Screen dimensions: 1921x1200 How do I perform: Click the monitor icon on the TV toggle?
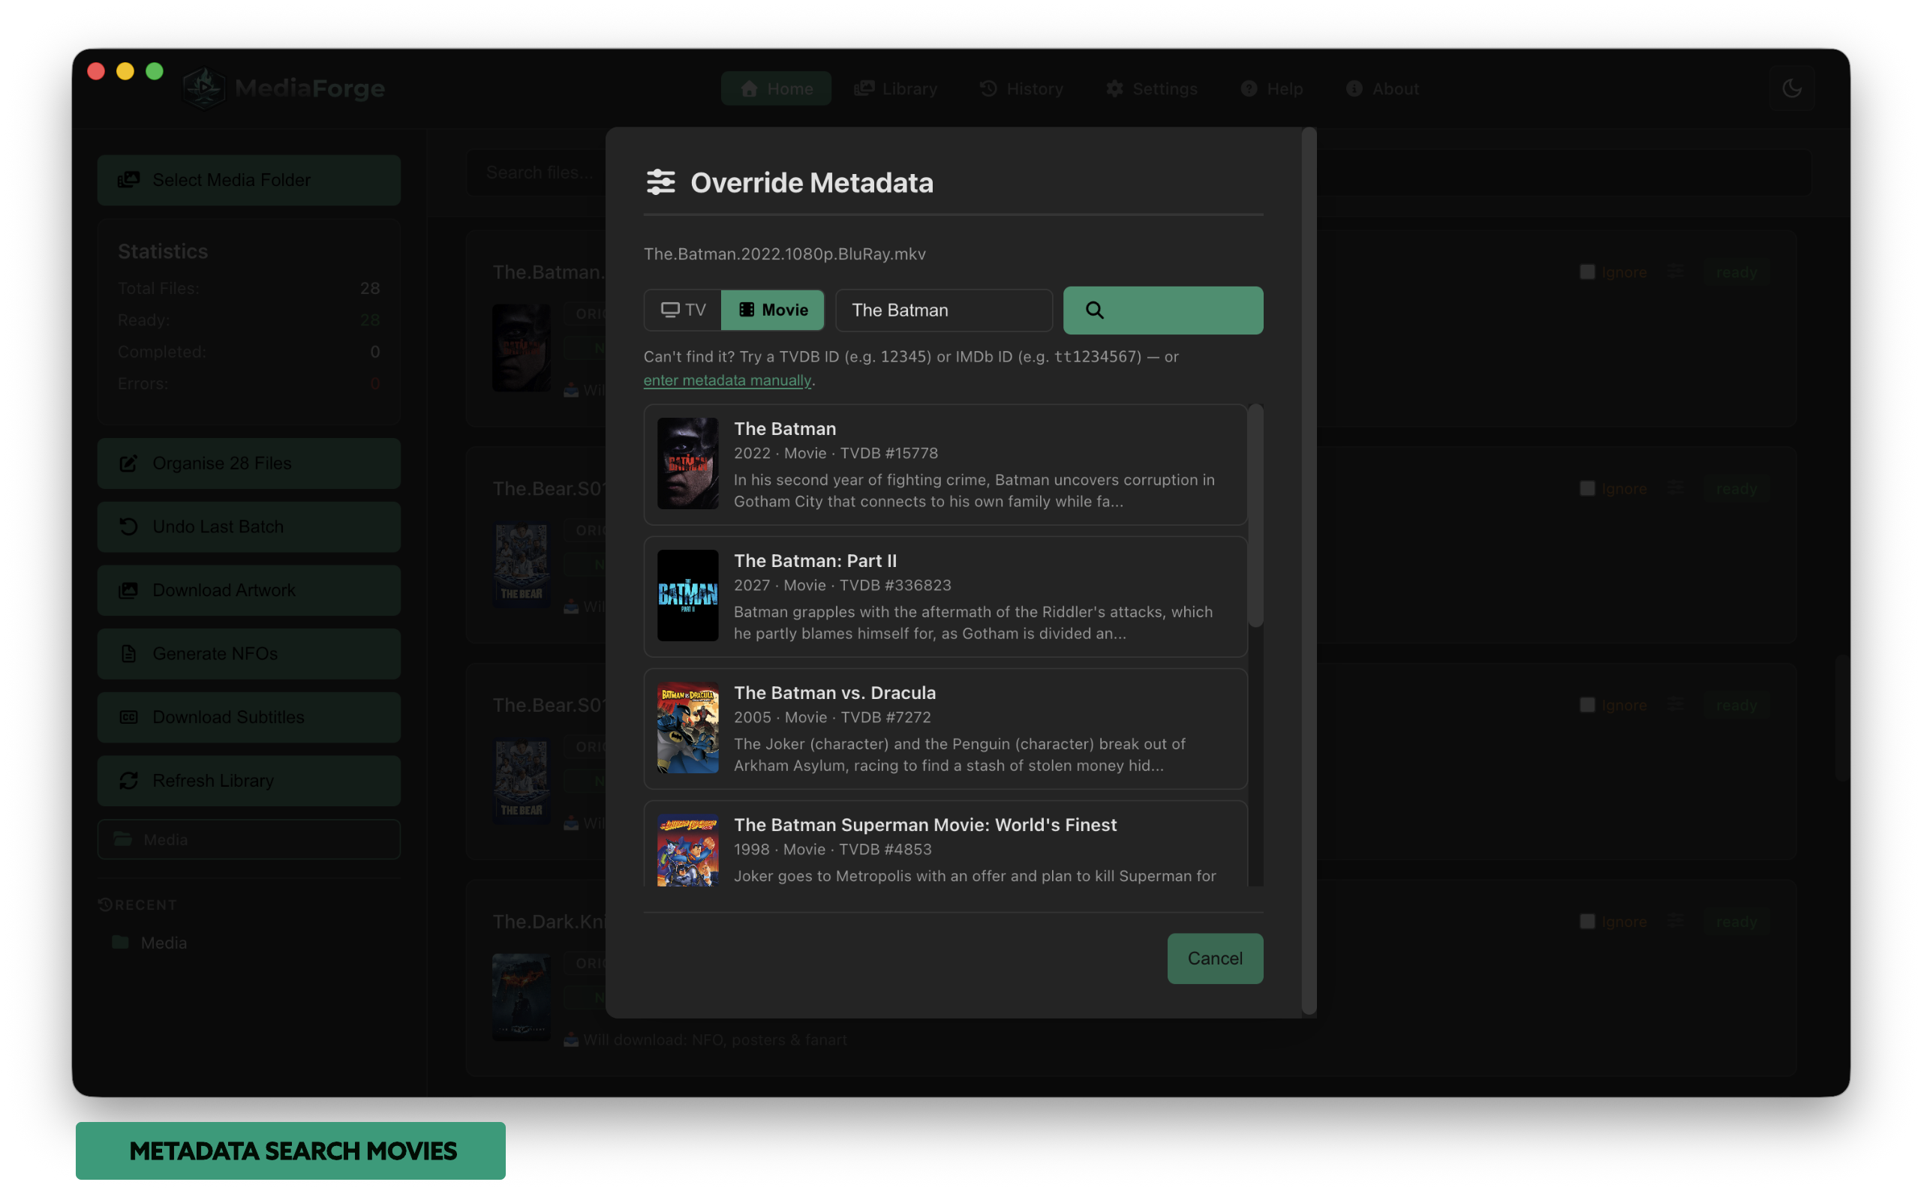670,310
